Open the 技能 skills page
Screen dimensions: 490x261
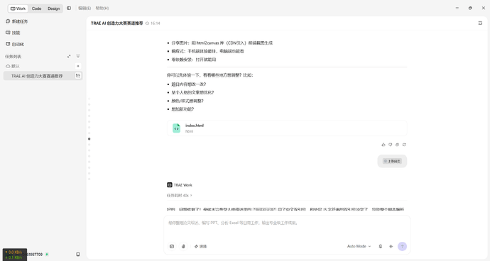(x=13, y=33)
